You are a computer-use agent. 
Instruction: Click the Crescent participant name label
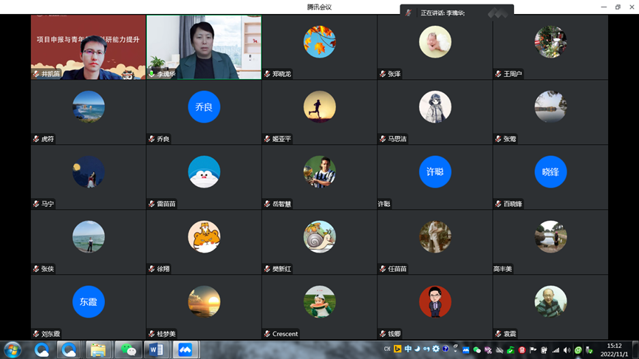click(x=285, y=334)
